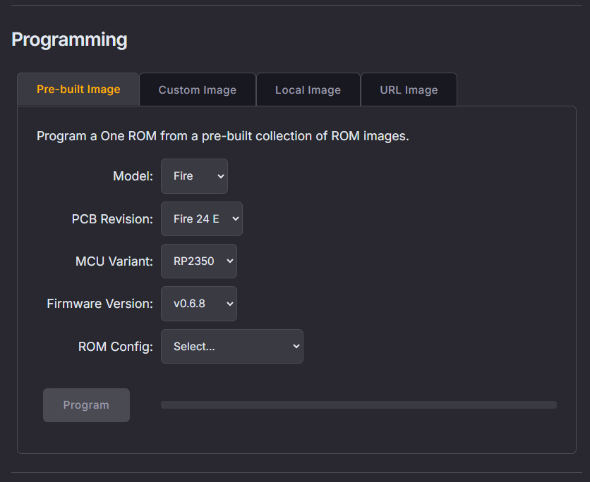
Task: Click the Programming section heading
Action: coord(69,39)
